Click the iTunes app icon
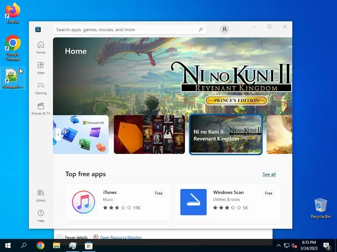Viewport: 337px width, 252px height. (x=84, y=202)
